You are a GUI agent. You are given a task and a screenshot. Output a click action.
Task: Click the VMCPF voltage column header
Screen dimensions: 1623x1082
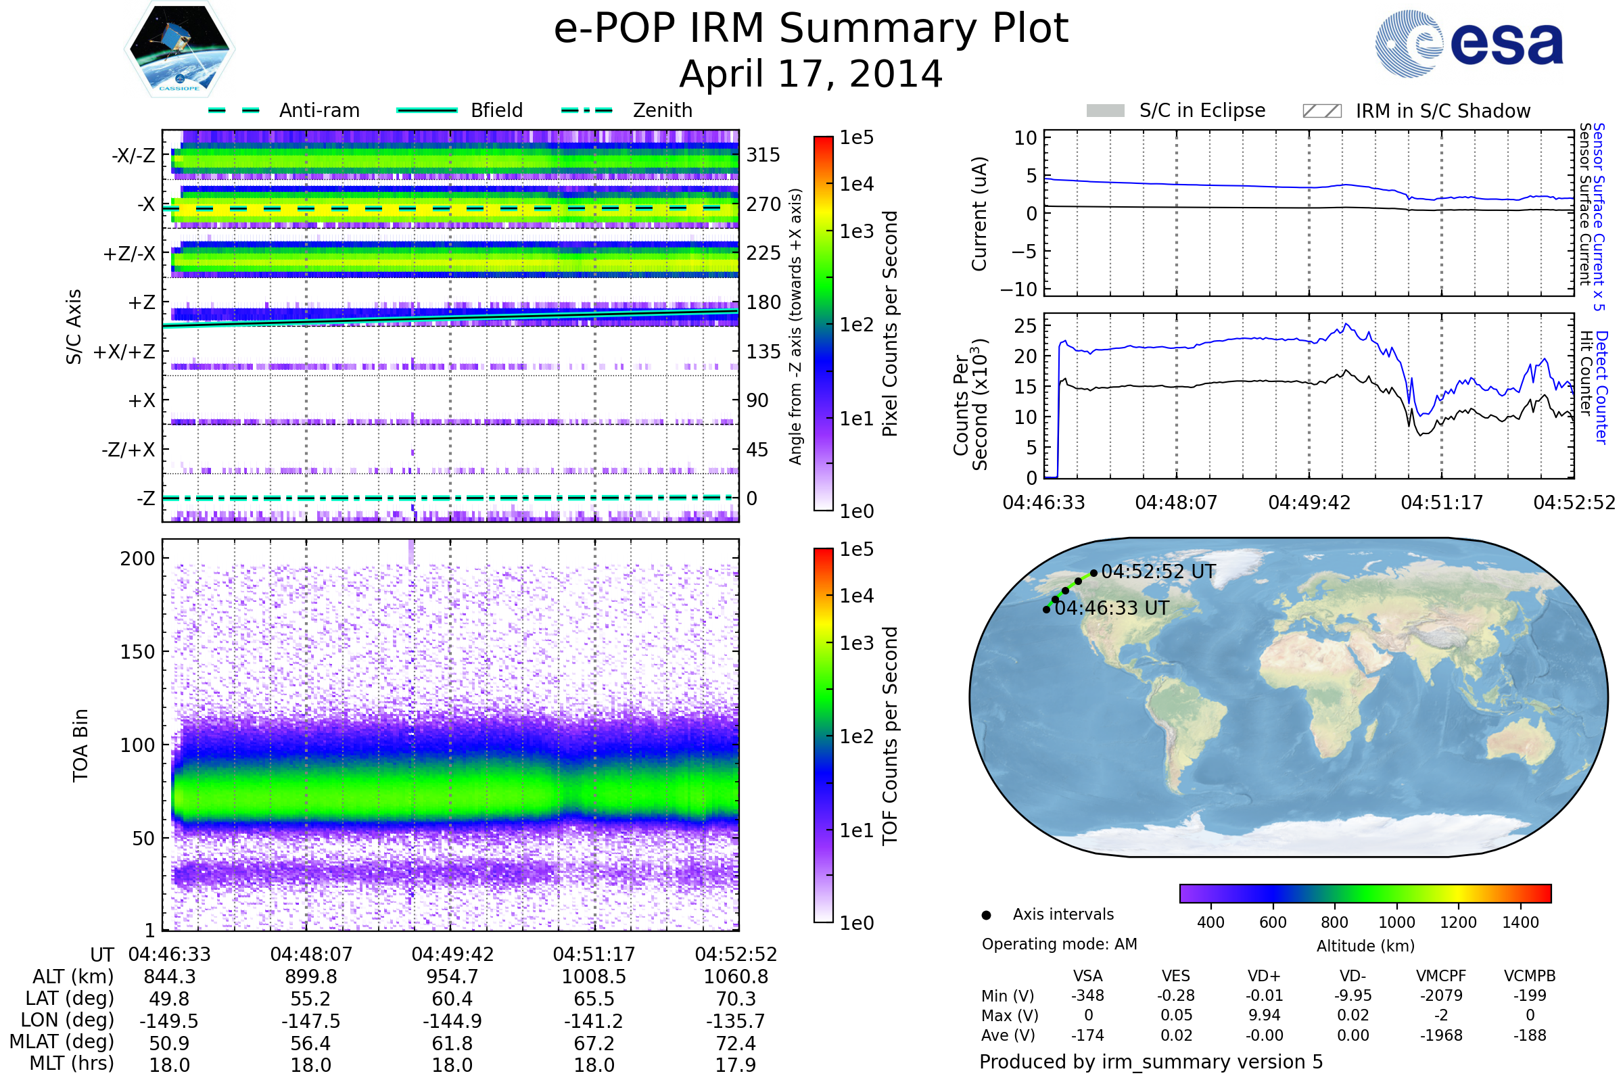click(1441, 976)
